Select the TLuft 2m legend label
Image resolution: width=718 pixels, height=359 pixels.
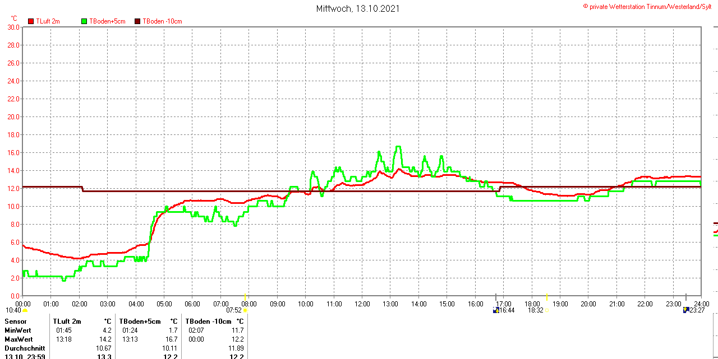coord(48,21)
